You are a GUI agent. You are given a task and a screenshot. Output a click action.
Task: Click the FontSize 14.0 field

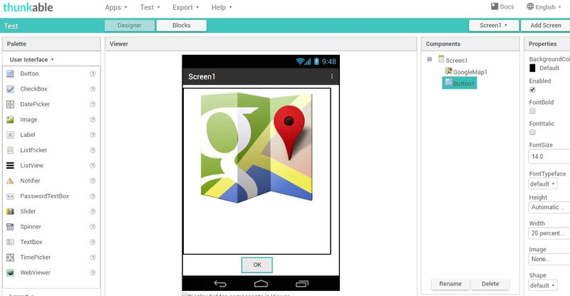coord(549,156)
